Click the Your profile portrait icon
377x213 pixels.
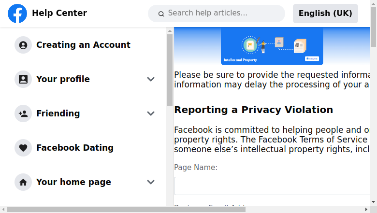pyautogui.click(x=23, y=79)
